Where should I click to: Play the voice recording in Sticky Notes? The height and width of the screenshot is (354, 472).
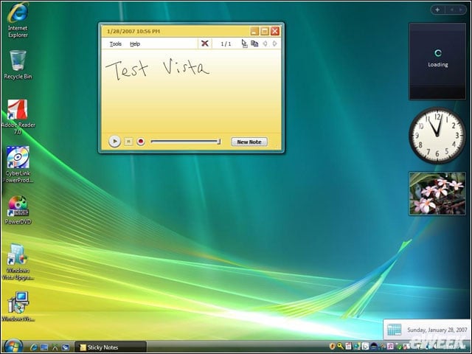114,141
